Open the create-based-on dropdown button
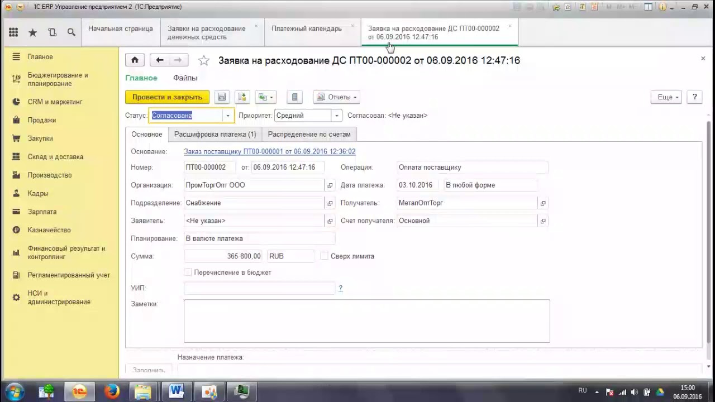 tap(265, 97)
